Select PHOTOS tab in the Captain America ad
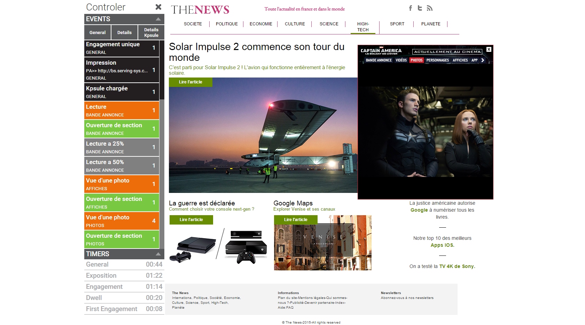585x325 pixels. 416,60
